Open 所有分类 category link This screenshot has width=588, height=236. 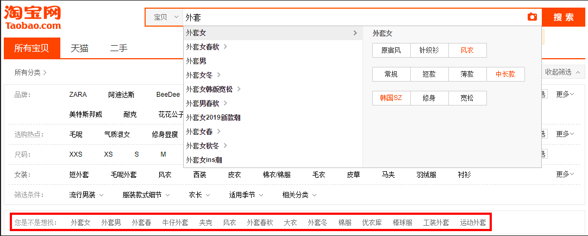pyautogui.click(x=30, y=73)
